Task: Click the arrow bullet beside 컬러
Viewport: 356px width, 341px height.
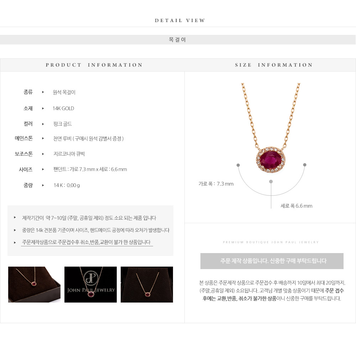Action: point(43,124)
